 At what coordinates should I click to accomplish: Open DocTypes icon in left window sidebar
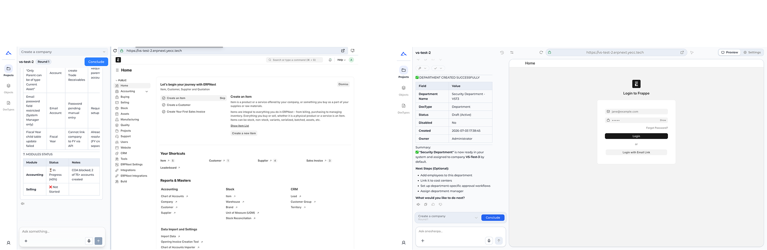(8, 103)
